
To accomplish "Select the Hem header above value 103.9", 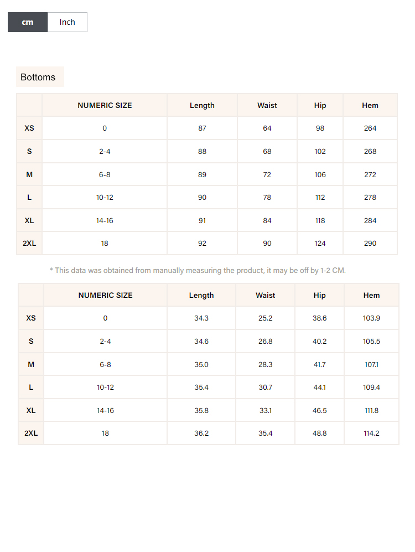I will pyautogui.click(x=371, y=295).
